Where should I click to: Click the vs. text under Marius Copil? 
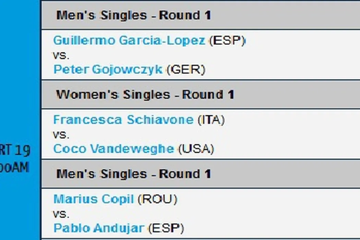point(61,214)
